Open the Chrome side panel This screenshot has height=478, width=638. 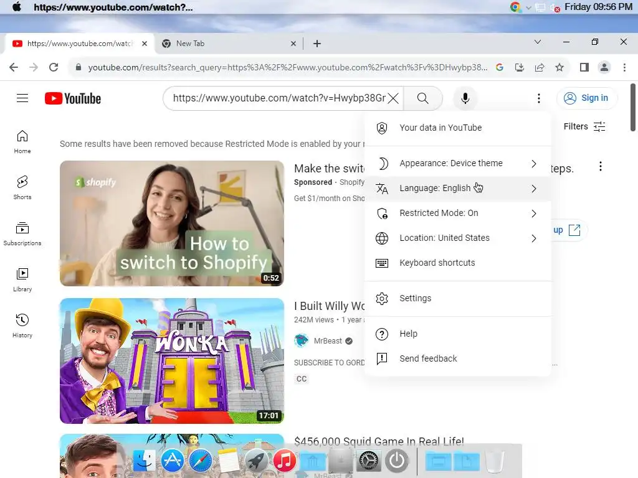[x=584, y=67]
